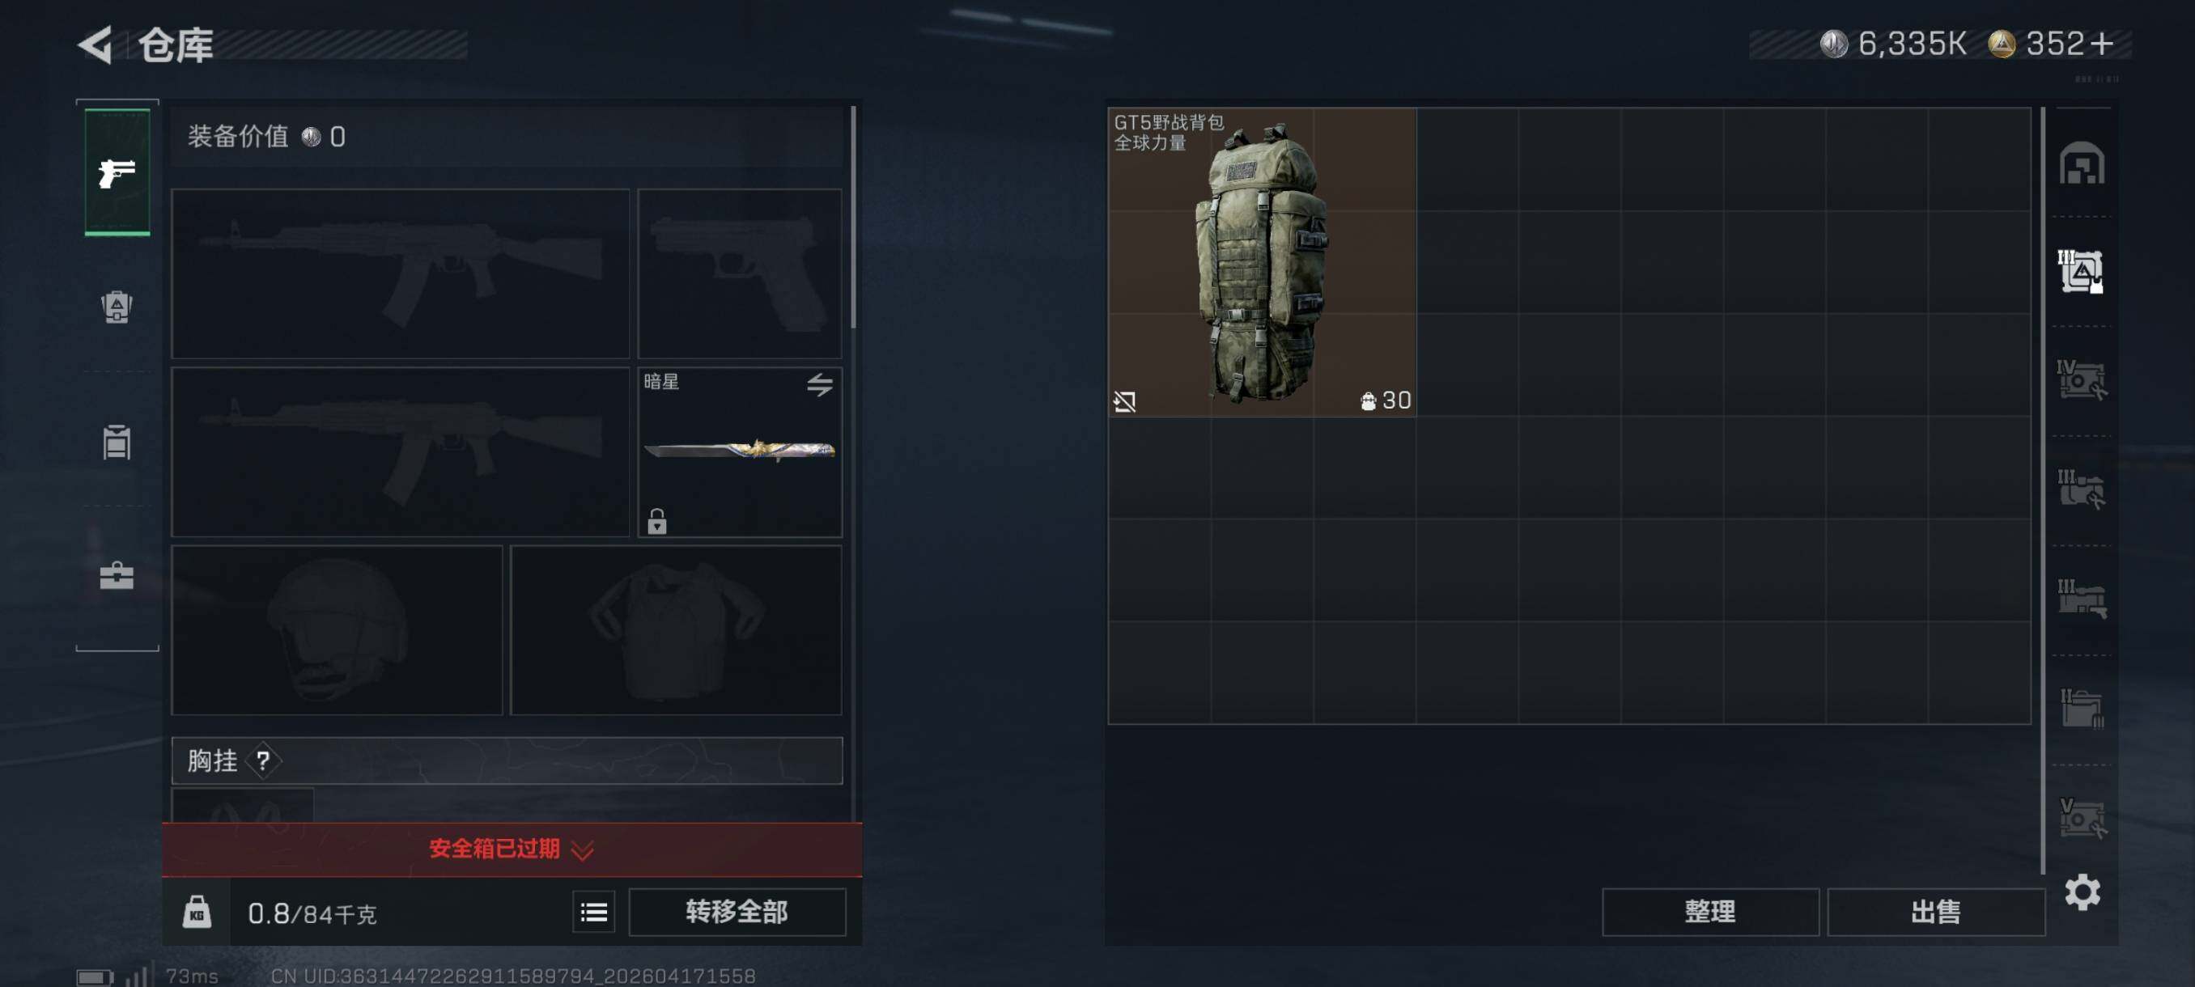This screenshot has width=2195, height=987.
Task: Select the main warehouse home icon
Action: (x=2082, y=163)
